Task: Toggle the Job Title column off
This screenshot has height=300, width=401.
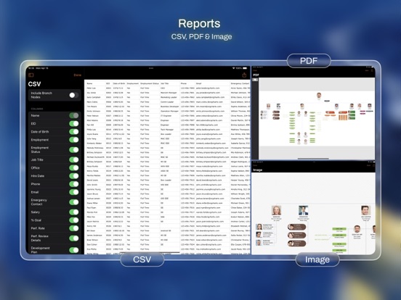Action: point(74,159)
